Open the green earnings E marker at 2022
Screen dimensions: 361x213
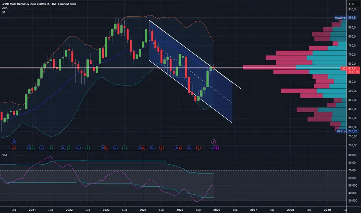69,148
